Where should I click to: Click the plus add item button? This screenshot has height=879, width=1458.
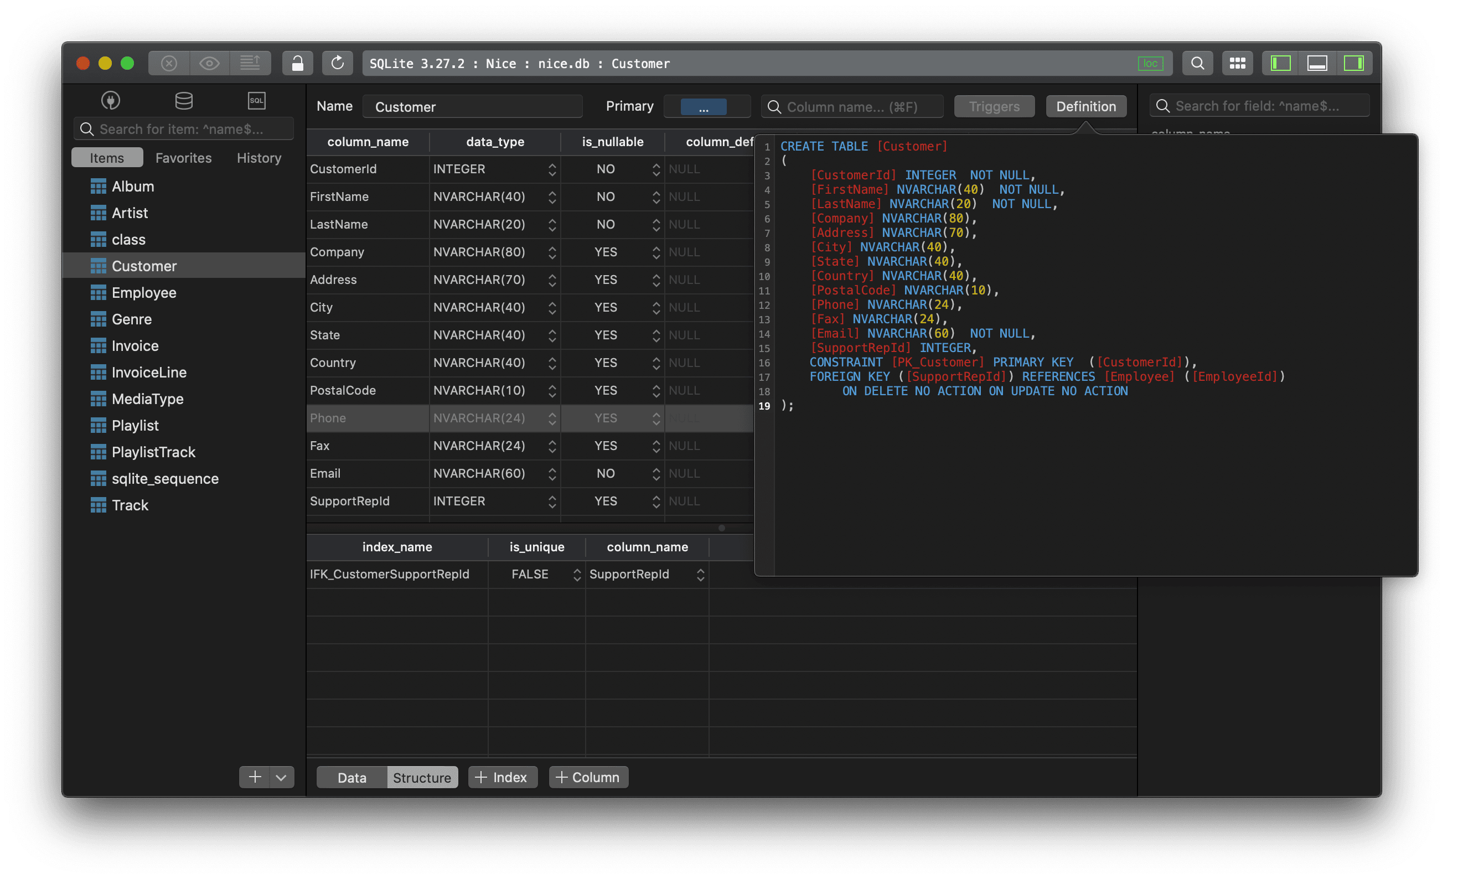[x=255, y=777]
